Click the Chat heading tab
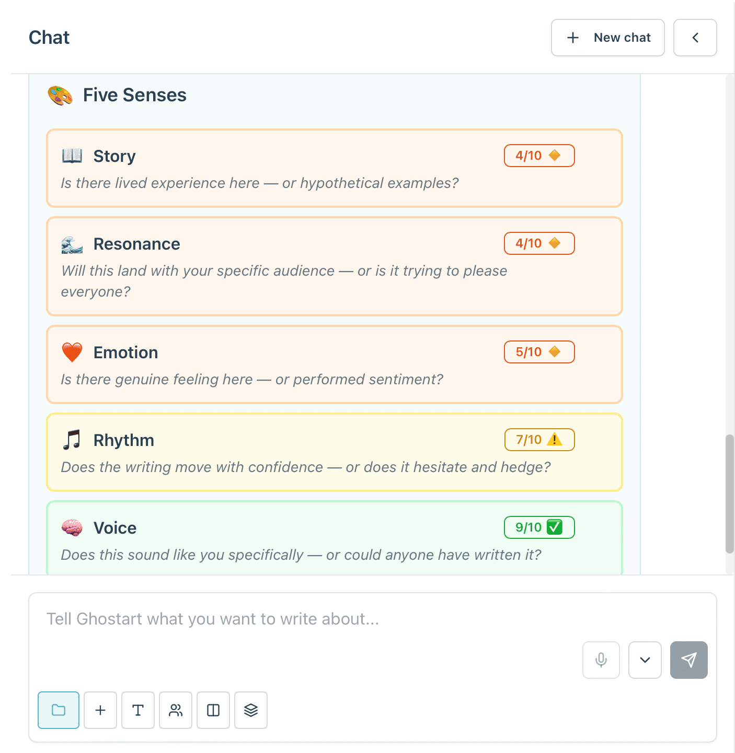This screenshot has height=753, width=735. coord(49,37)
